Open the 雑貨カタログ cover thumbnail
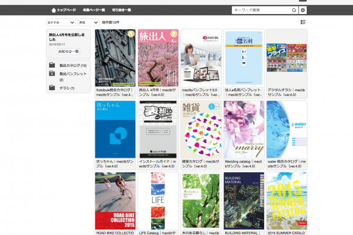 click(x=201, y=130)
